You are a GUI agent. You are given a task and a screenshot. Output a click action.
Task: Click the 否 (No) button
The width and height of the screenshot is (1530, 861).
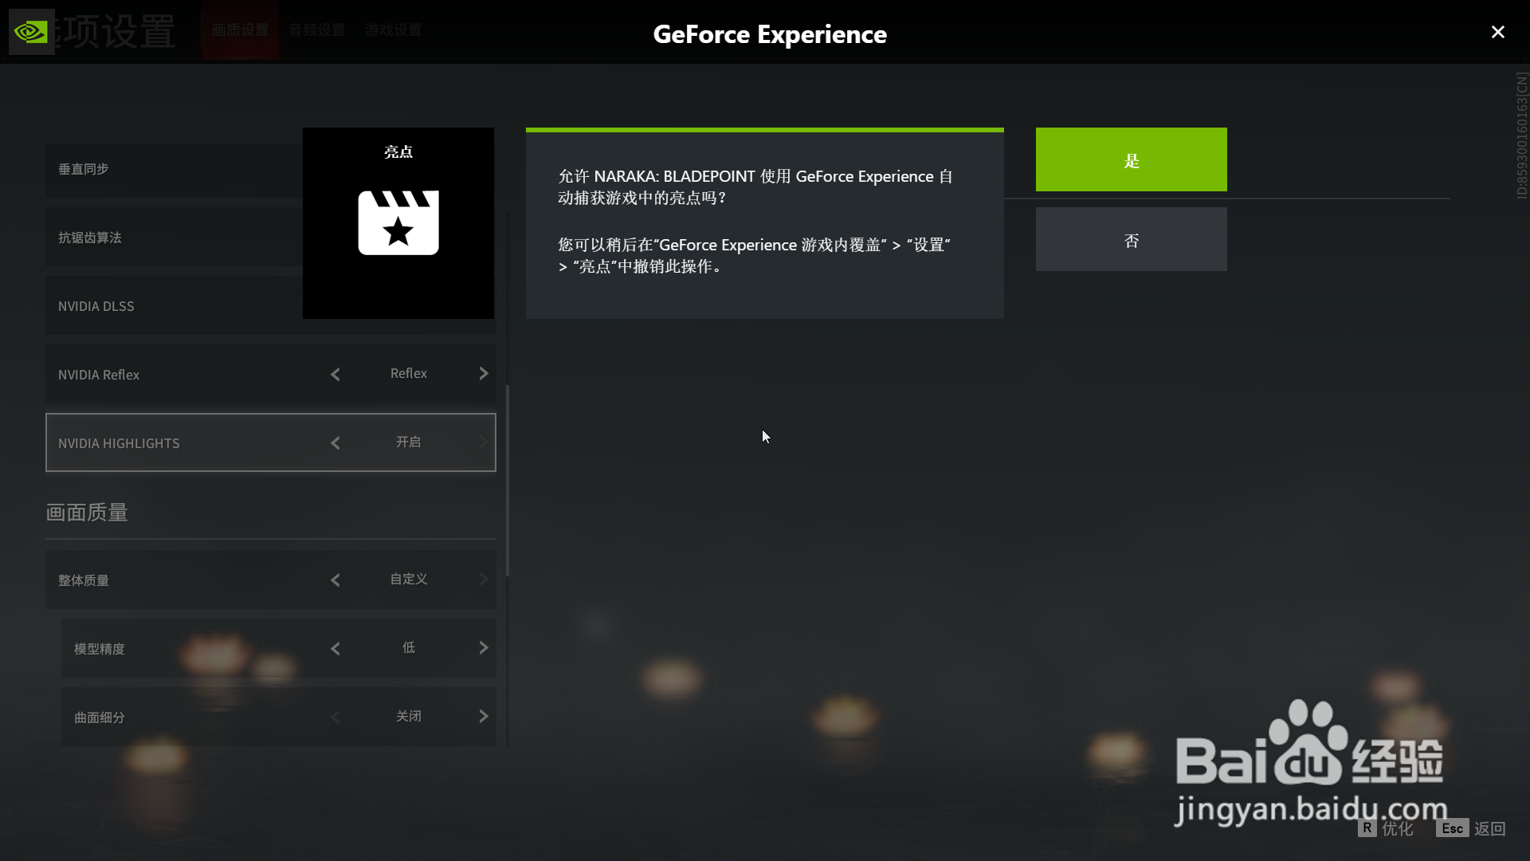pos(1131,239)
